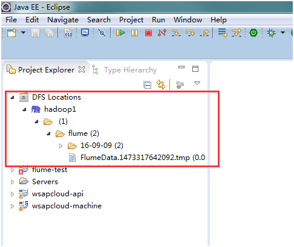
Task: Expand the Servers folder
Action: point(12,182)
